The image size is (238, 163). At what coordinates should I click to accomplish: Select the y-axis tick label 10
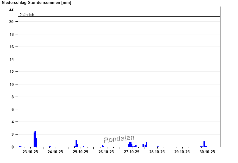click(x=11, y=84)
